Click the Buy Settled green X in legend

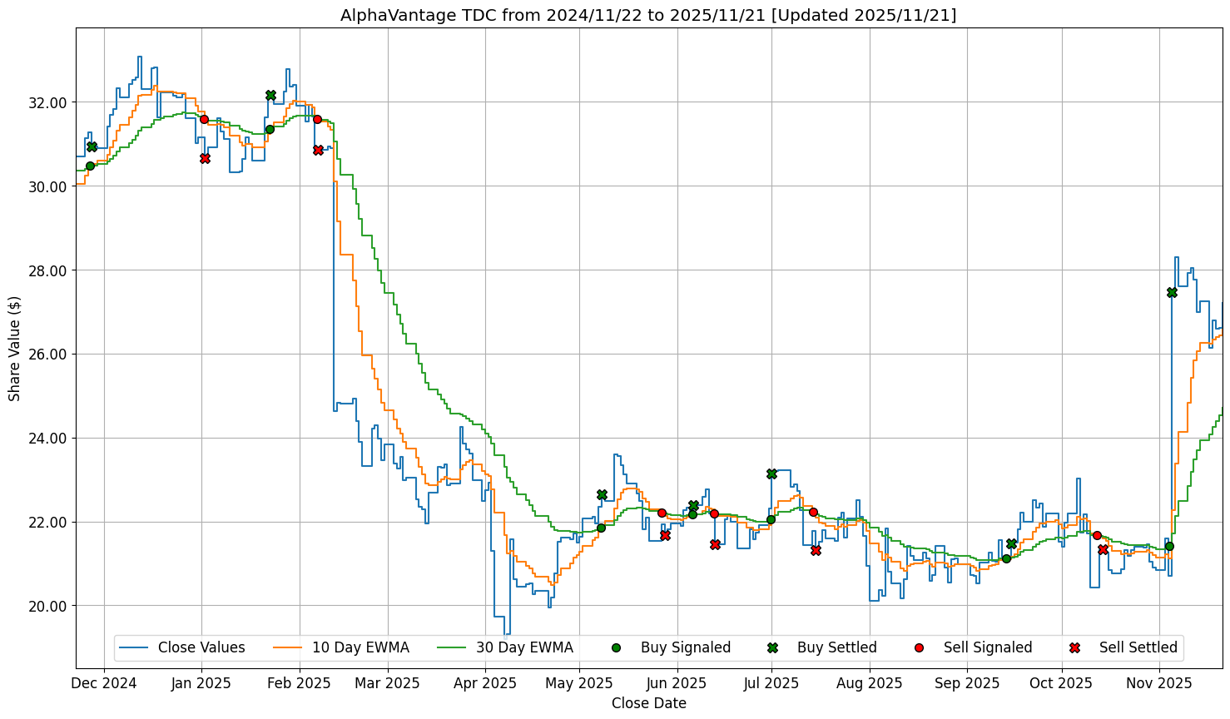point(772,647)
